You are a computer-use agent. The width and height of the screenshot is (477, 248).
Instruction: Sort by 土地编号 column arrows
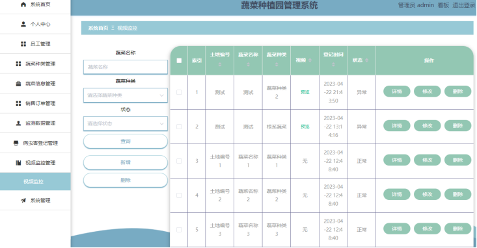coord(220,64)
